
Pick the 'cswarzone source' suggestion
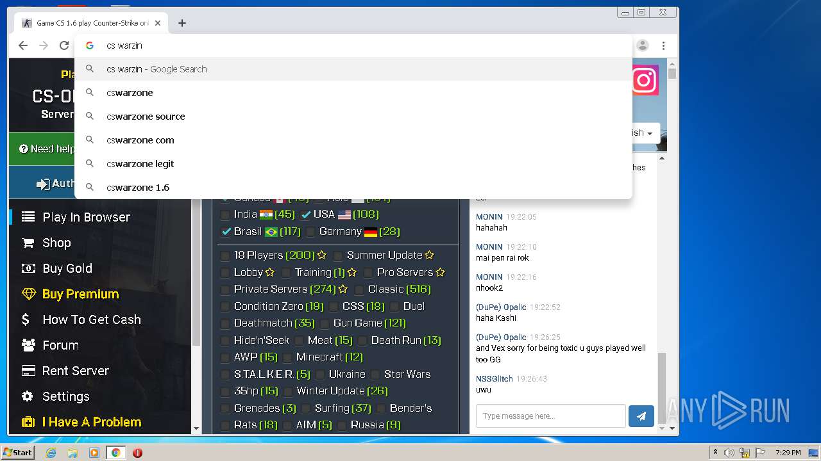[353, 117]
